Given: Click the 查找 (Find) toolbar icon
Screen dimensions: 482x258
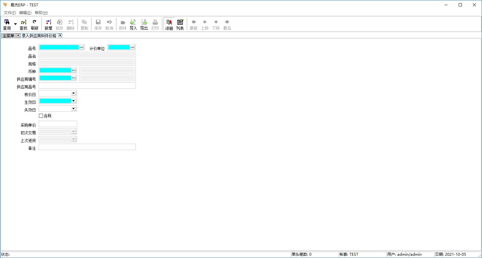Looking at the screenshot, I should pyautogui.click(x=23, y=25).
